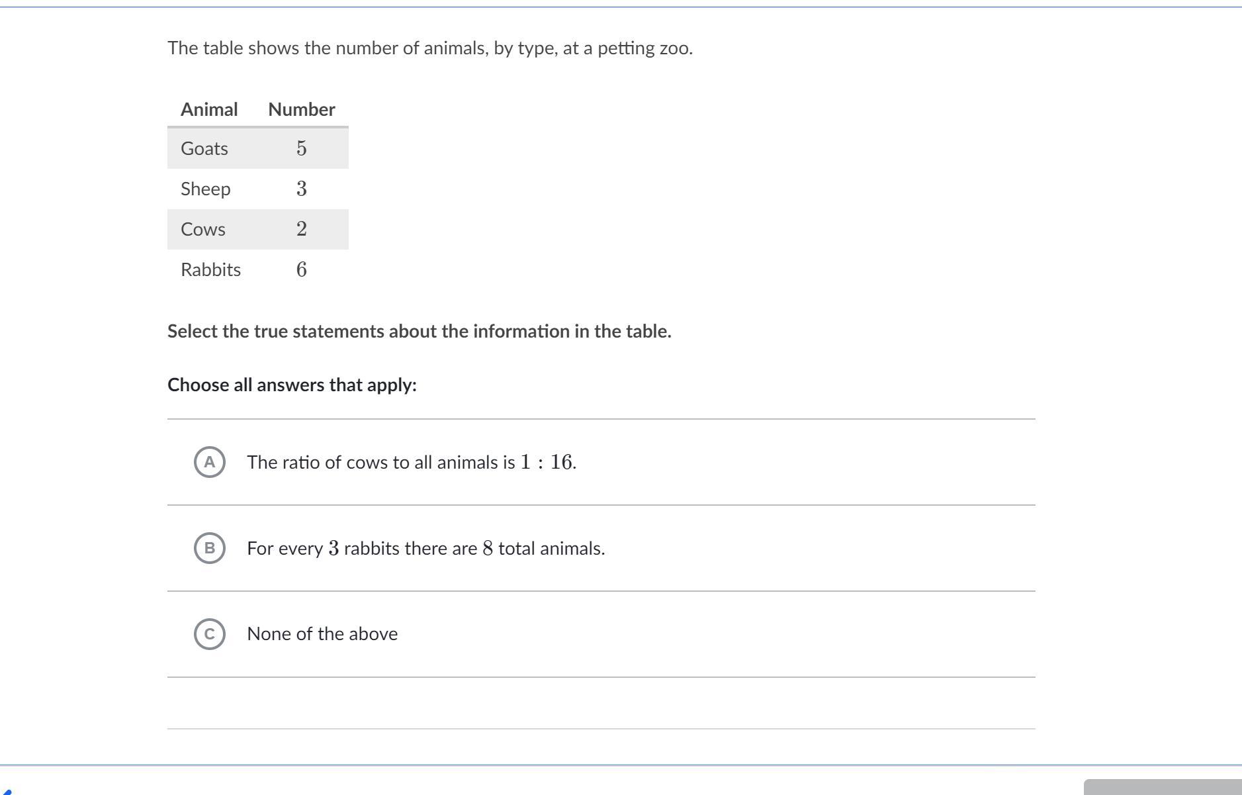This screenshot has width=1242, height=795.
Task: Click the 'Sheep' cell in the table
Action: coord(206,189)
